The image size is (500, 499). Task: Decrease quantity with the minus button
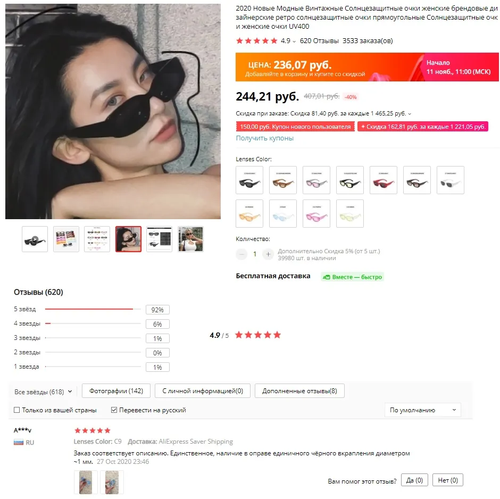pos(241,254)
